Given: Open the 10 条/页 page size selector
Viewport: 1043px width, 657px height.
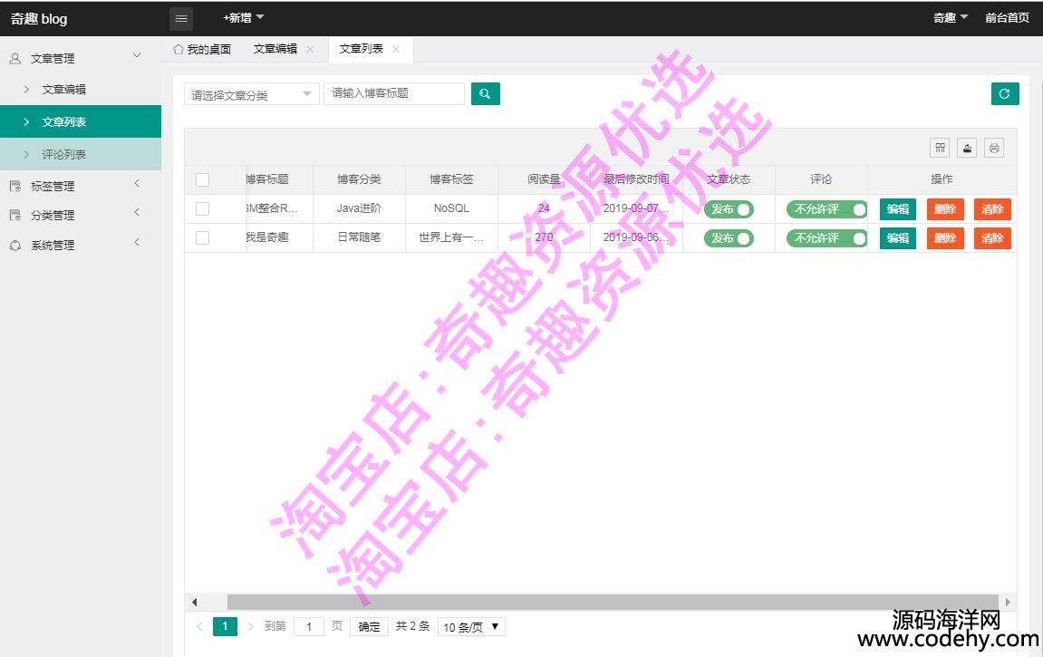Looking at the screenshot, I should pyautogui.click(x=471, y=626).
